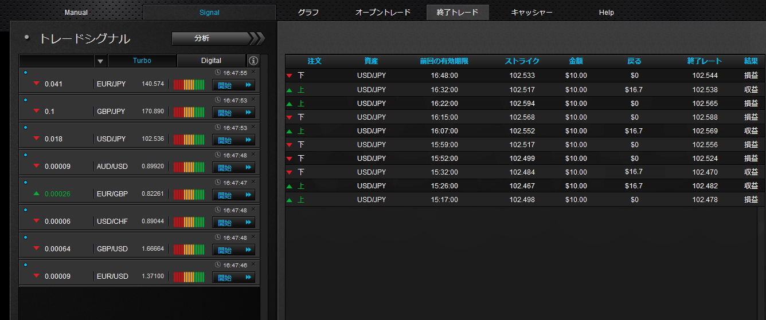The width and height of the screenshot is (766, 320).
Task: Open the キャッシャー tab
Action: (531, 13)
